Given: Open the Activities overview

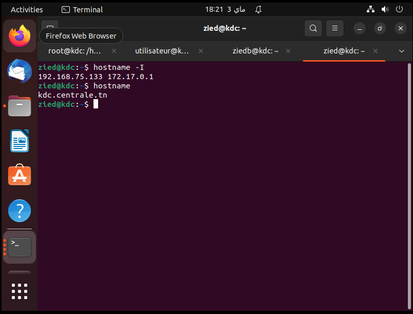Looking at the screenshot, I should pos(27,10).
